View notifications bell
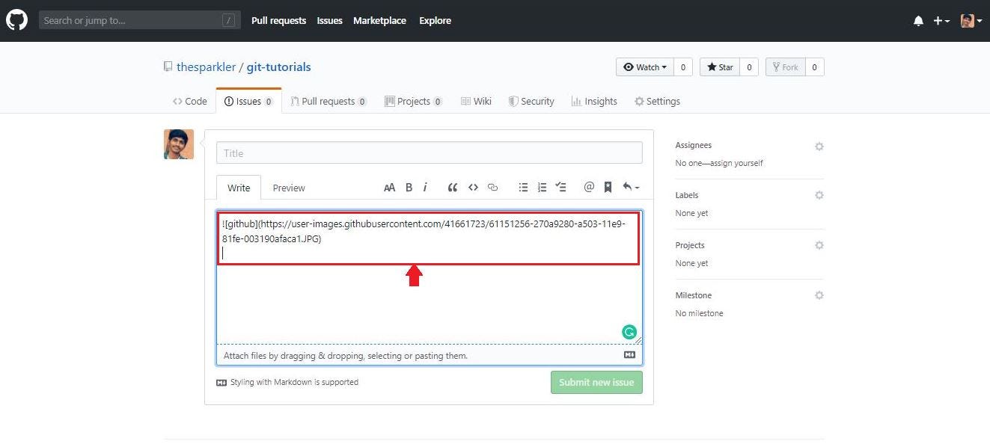The width and height of the screenshot is (990, 447). pos(918,21)
